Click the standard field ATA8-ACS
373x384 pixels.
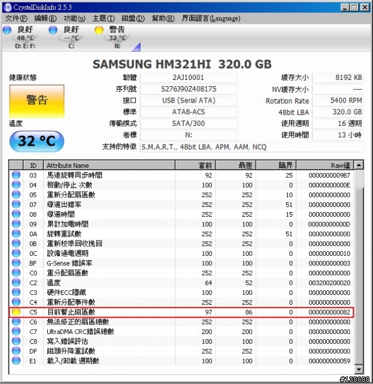point(189,112)
